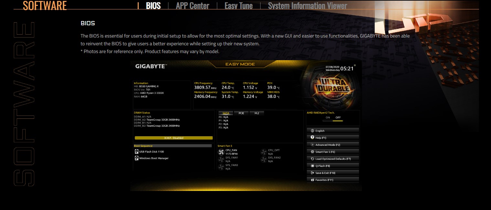Click the DRAM Status heading
491x210 pixels.
[x=142, y=113]
